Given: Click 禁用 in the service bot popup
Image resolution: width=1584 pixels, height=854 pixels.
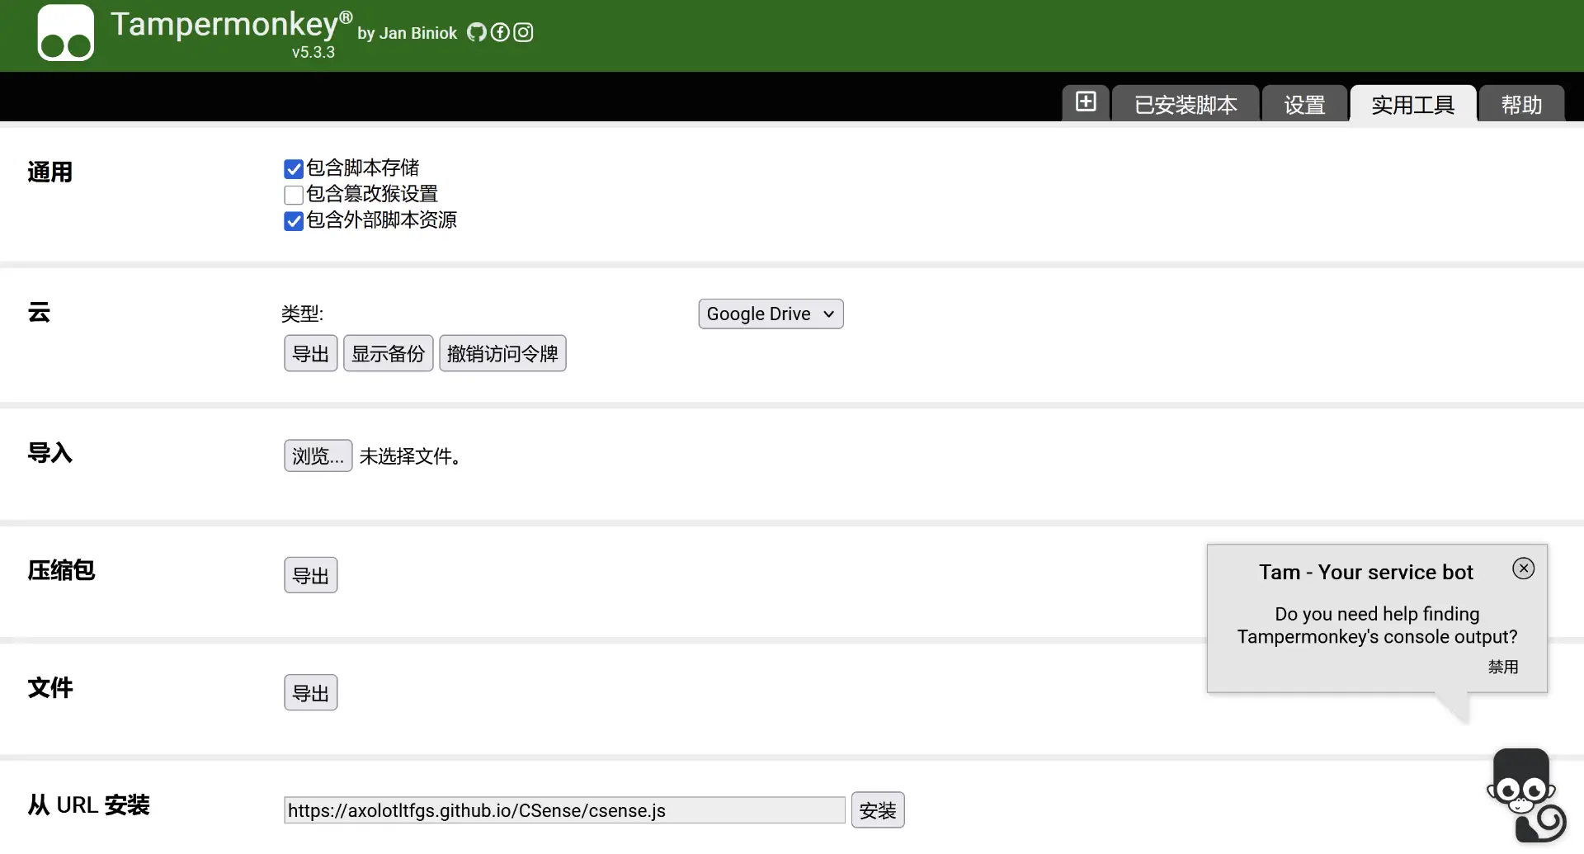Looking at the screenshot, I should coord(1503,667).
